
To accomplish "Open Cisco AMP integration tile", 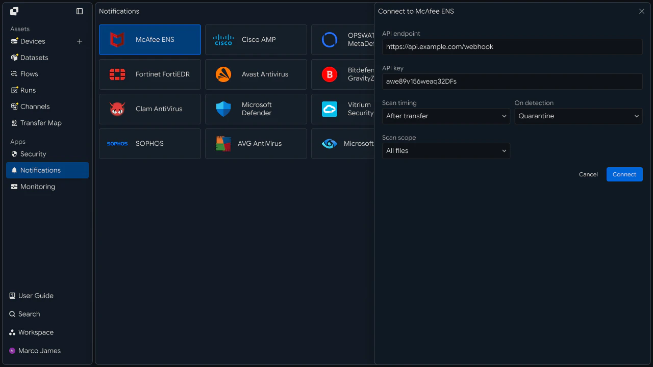I will coord(256,40).
